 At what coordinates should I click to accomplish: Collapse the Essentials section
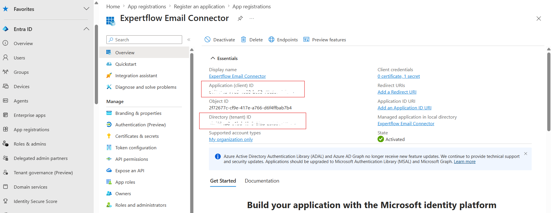[x=213, y=58]
